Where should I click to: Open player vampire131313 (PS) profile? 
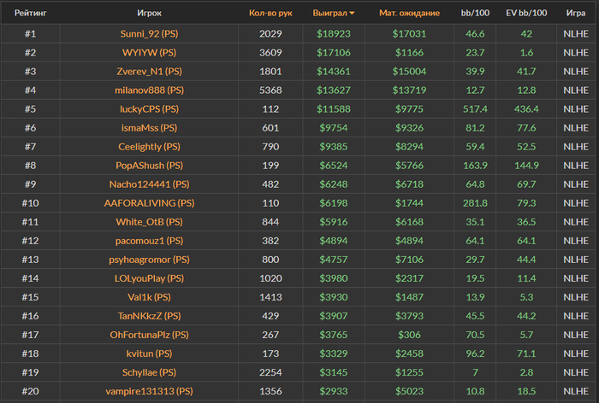point(150,391)
